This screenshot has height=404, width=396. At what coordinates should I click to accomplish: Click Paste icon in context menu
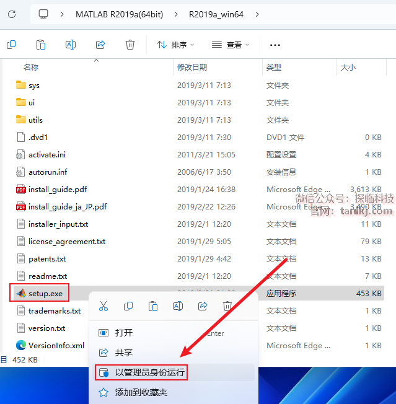pyautogui.click(x=153, y=306)
